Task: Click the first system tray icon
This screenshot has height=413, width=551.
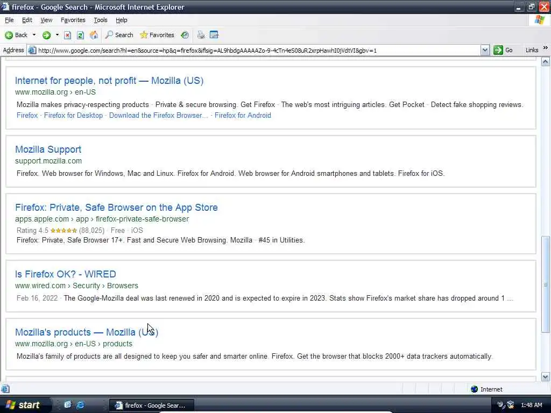Action: point(501,405)
